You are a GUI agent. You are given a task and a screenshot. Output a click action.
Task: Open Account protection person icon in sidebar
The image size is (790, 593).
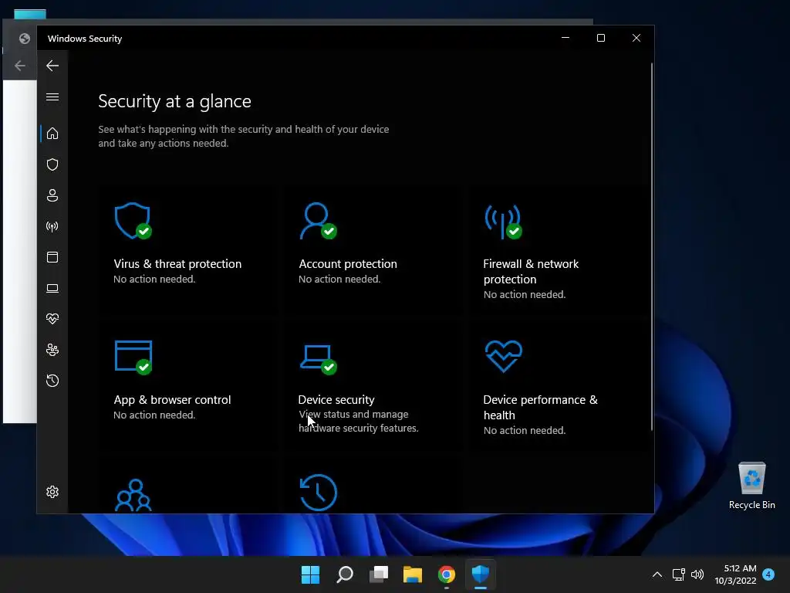tap(52, 195)
